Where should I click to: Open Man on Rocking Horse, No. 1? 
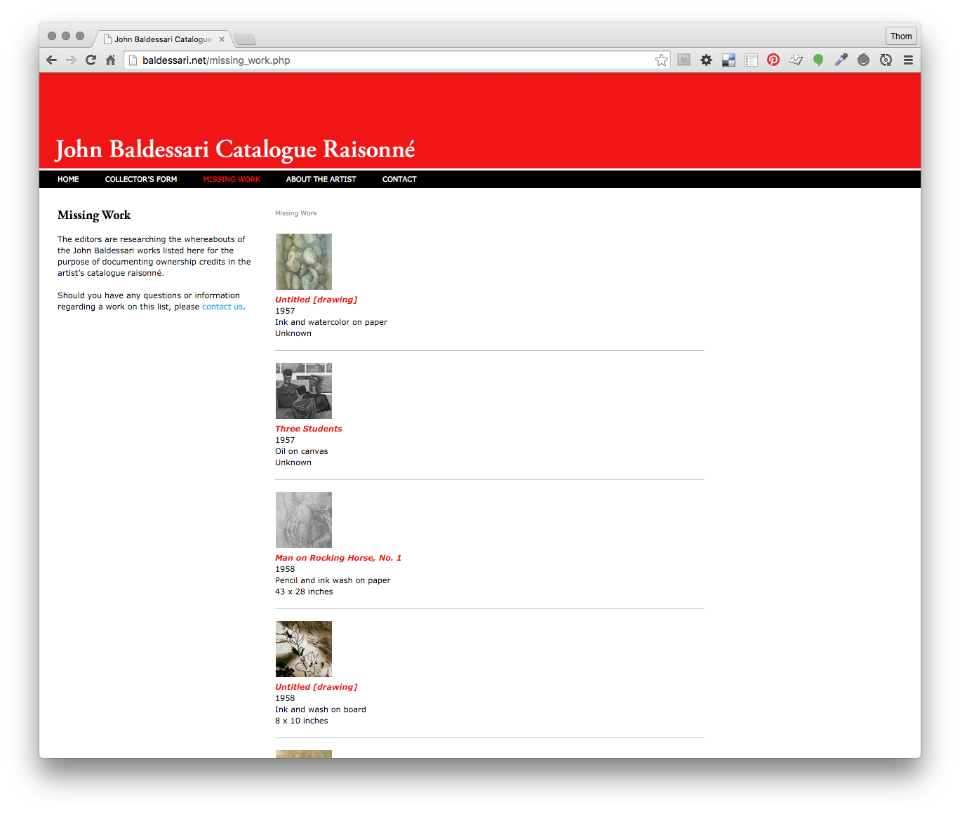click(x=338, y=558)
